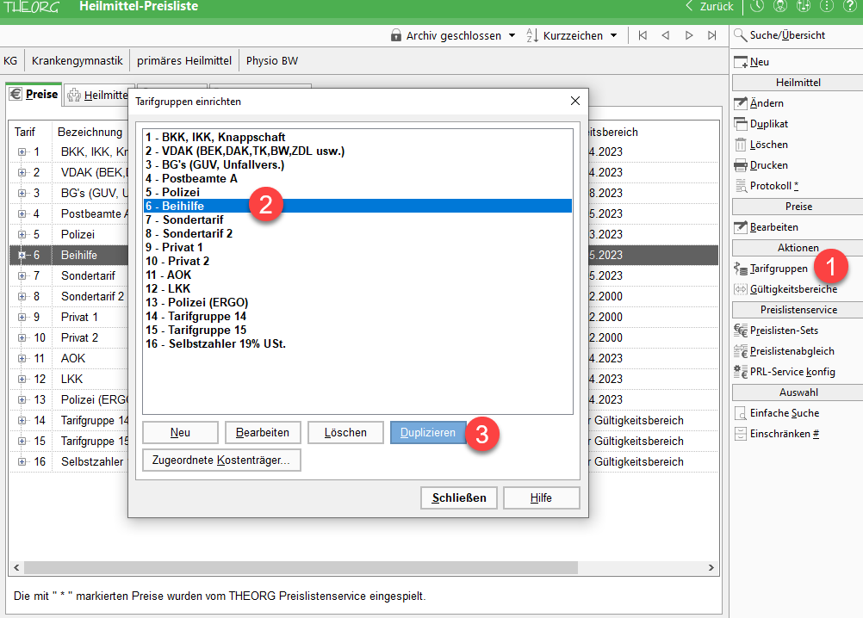Expand tariff row 1 tree node

22,152
